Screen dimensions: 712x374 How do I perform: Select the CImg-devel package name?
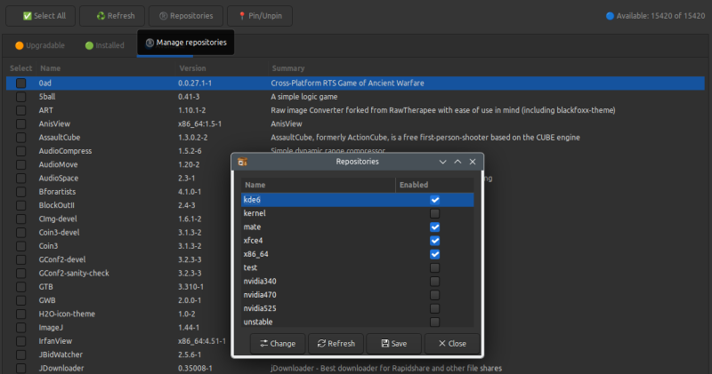coord(58,219)
